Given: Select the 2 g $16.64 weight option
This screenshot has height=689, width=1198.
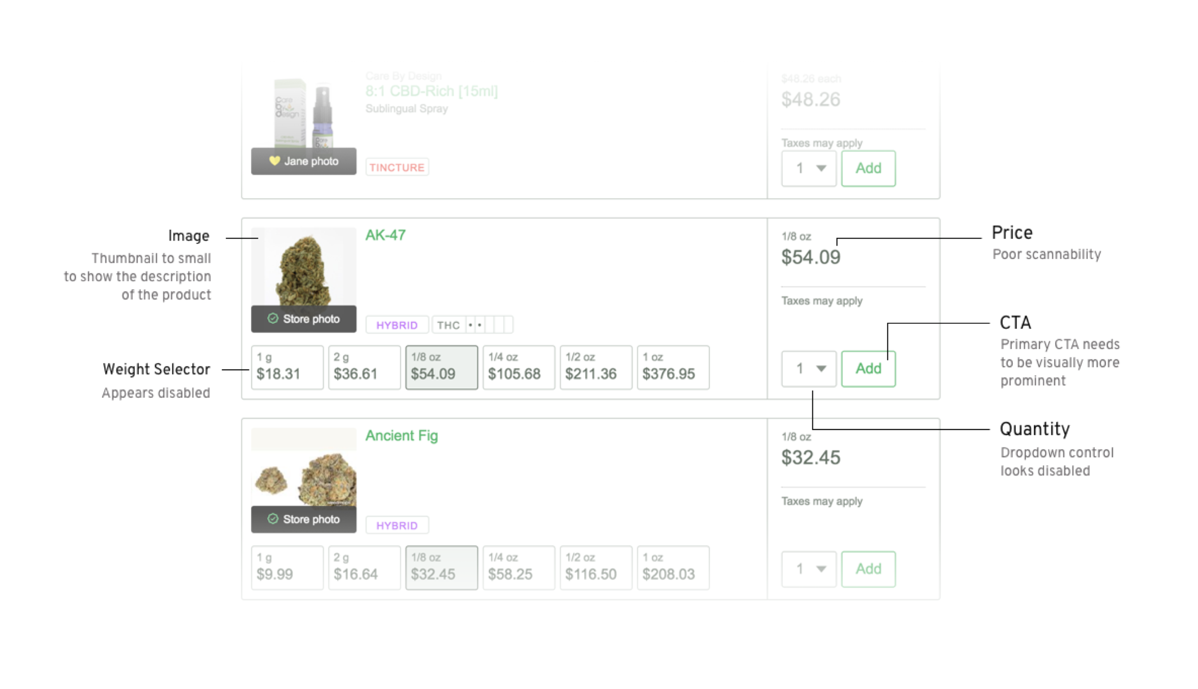Looking at the screenshot, I should (x=364, y=567).
